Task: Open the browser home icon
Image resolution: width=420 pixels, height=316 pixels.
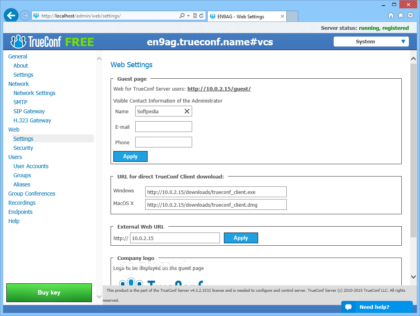Action: [391, 16]
